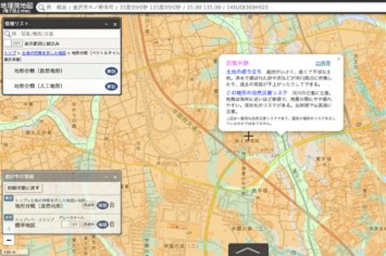Screen dimensions: 386x256
Task: Minimize the 情報リスト panel
Action: pos(106,24)
